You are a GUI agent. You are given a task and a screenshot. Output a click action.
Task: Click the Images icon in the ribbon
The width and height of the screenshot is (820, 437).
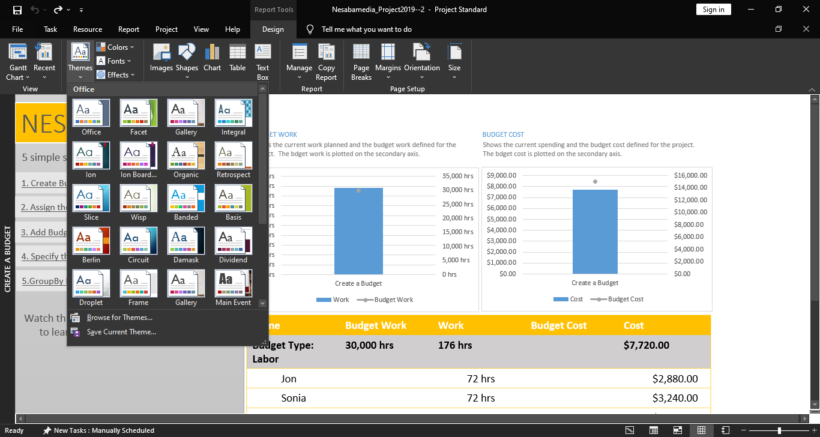161,58
